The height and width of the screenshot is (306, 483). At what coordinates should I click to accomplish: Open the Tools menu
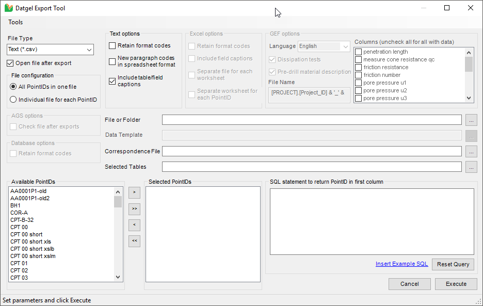[x=15, y=22]
